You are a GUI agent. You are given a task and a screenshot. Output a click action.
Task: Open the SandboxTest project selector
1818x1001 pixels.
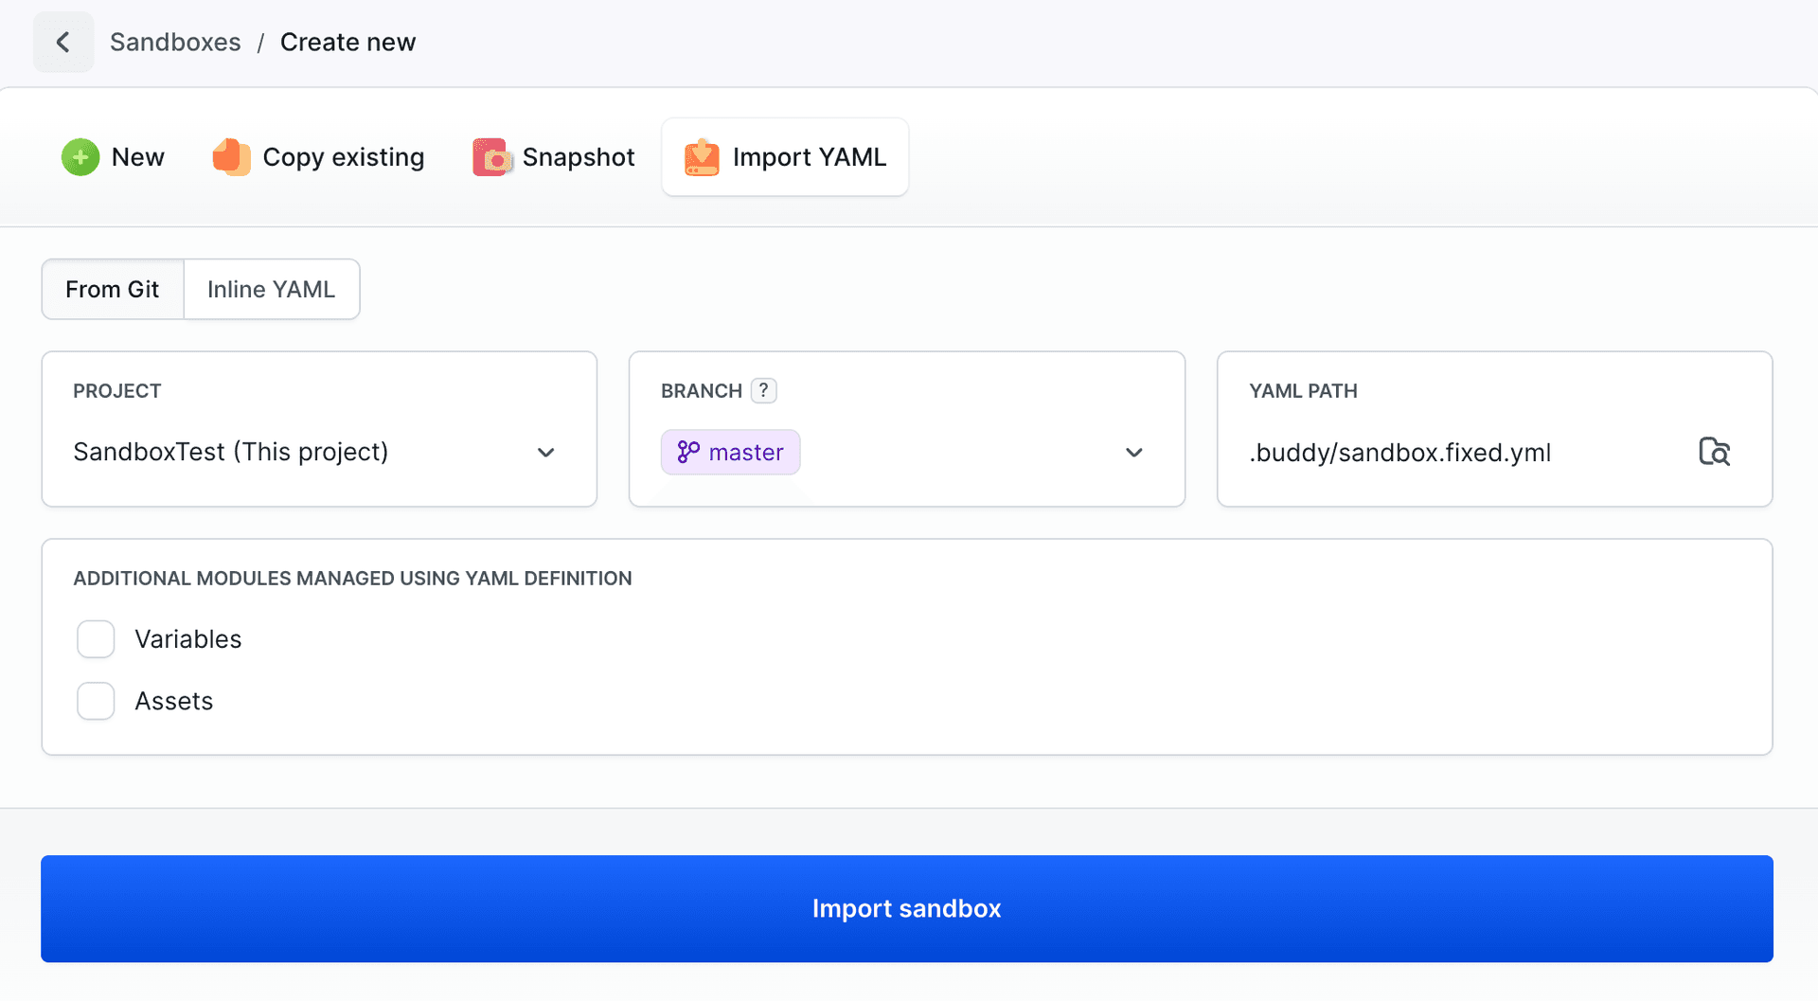(231, 453)
